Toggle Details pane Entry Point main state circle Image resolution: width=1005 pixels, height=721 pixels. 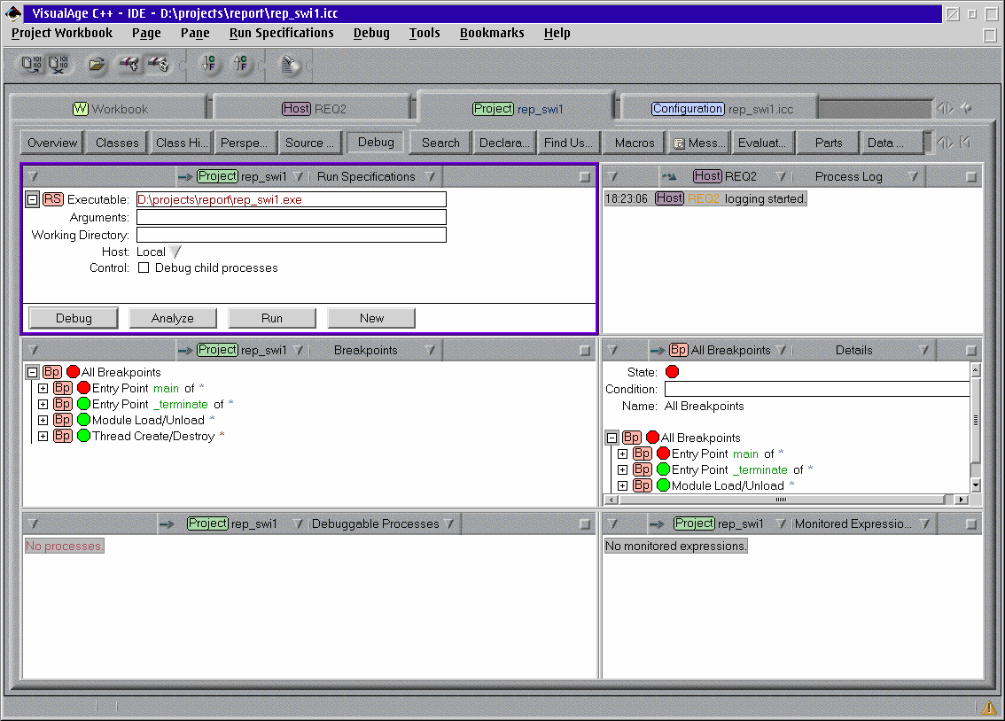[664, 454]
